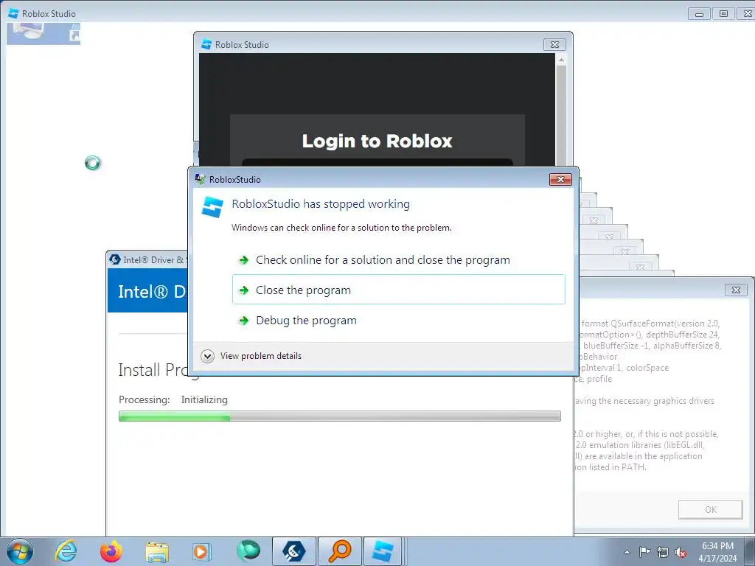Minimize the main Roblox Studio window
This screenshot has height=566, width=755.
pyautogui.click(x=699, y=13)
